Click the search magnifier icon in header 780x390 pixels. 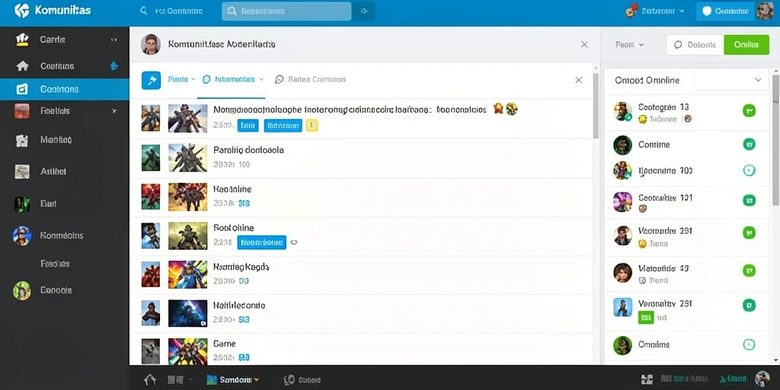point(144,11)
